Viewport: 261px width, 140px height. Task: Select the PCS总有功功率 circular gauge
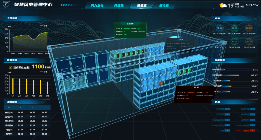219,28
